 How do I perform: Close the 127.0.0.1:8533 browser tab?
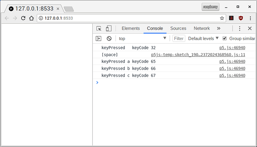[58, 9]
